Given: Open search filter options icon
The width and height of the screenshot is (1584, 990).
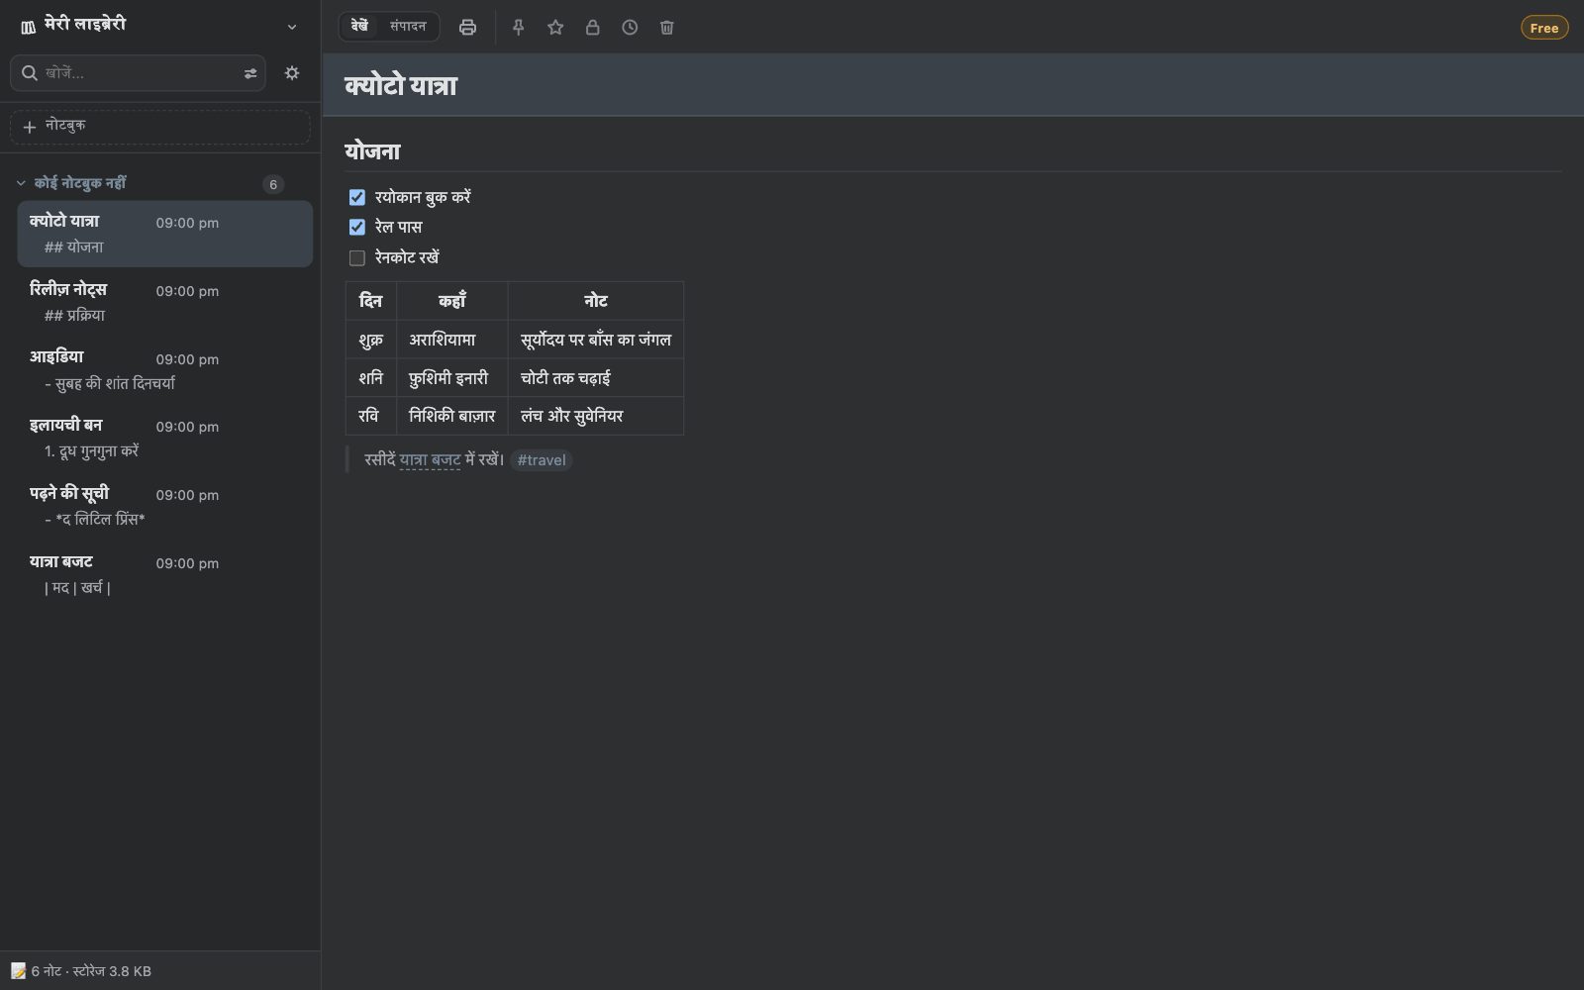Looking at the screenshot, I should coord(250,73).
